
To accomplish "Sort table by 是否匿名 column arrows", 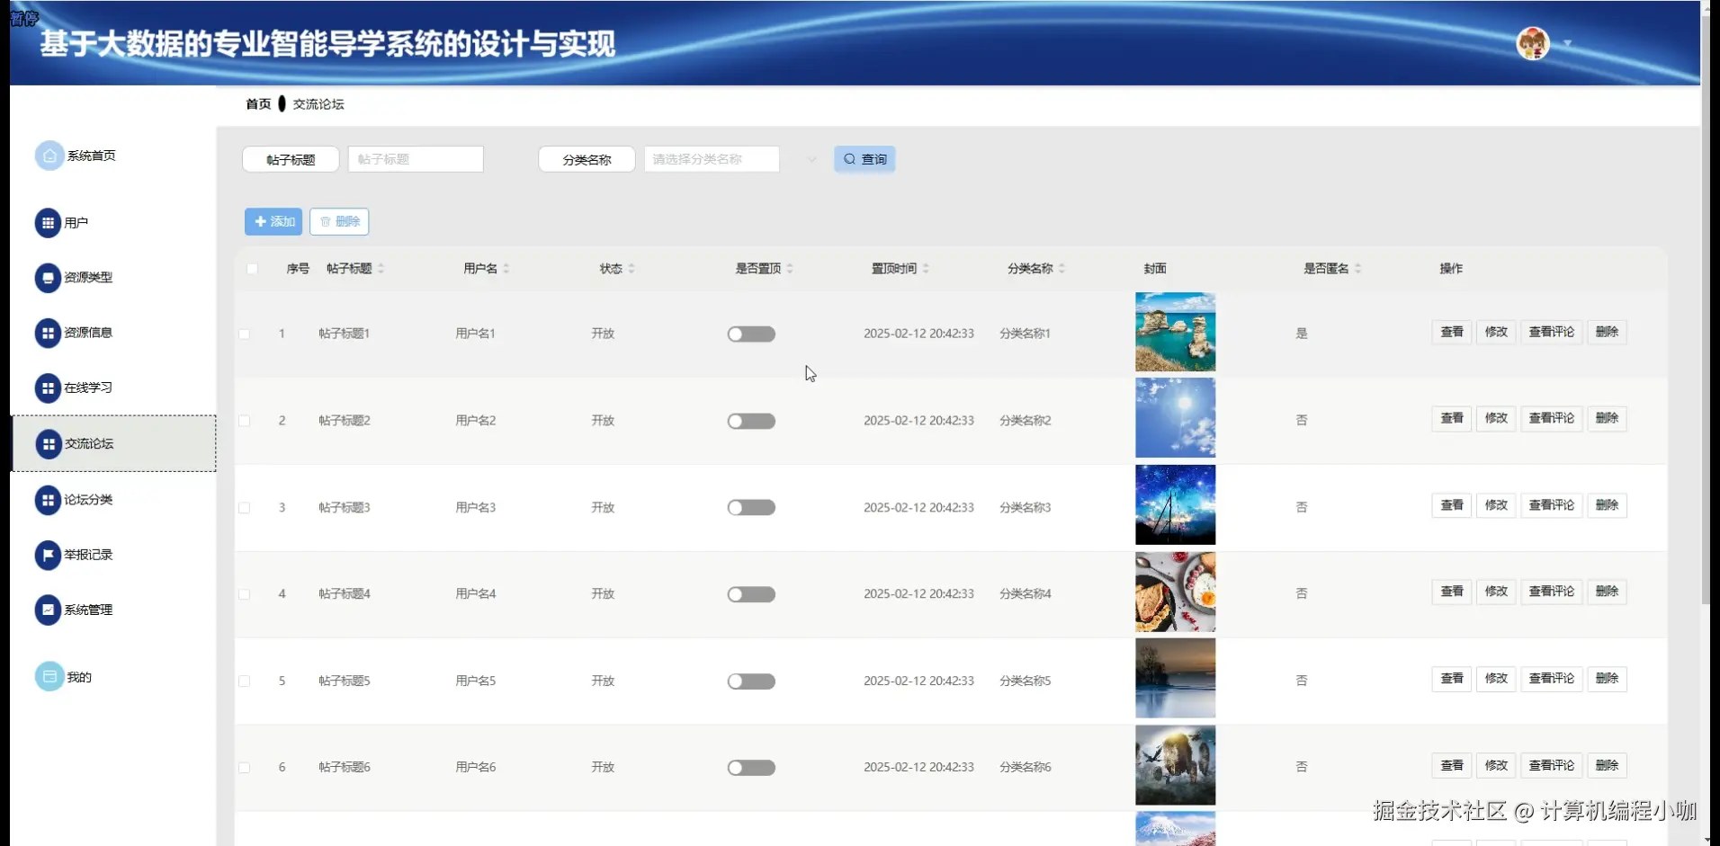I will pyautogui.click(x=1357, y=269).
